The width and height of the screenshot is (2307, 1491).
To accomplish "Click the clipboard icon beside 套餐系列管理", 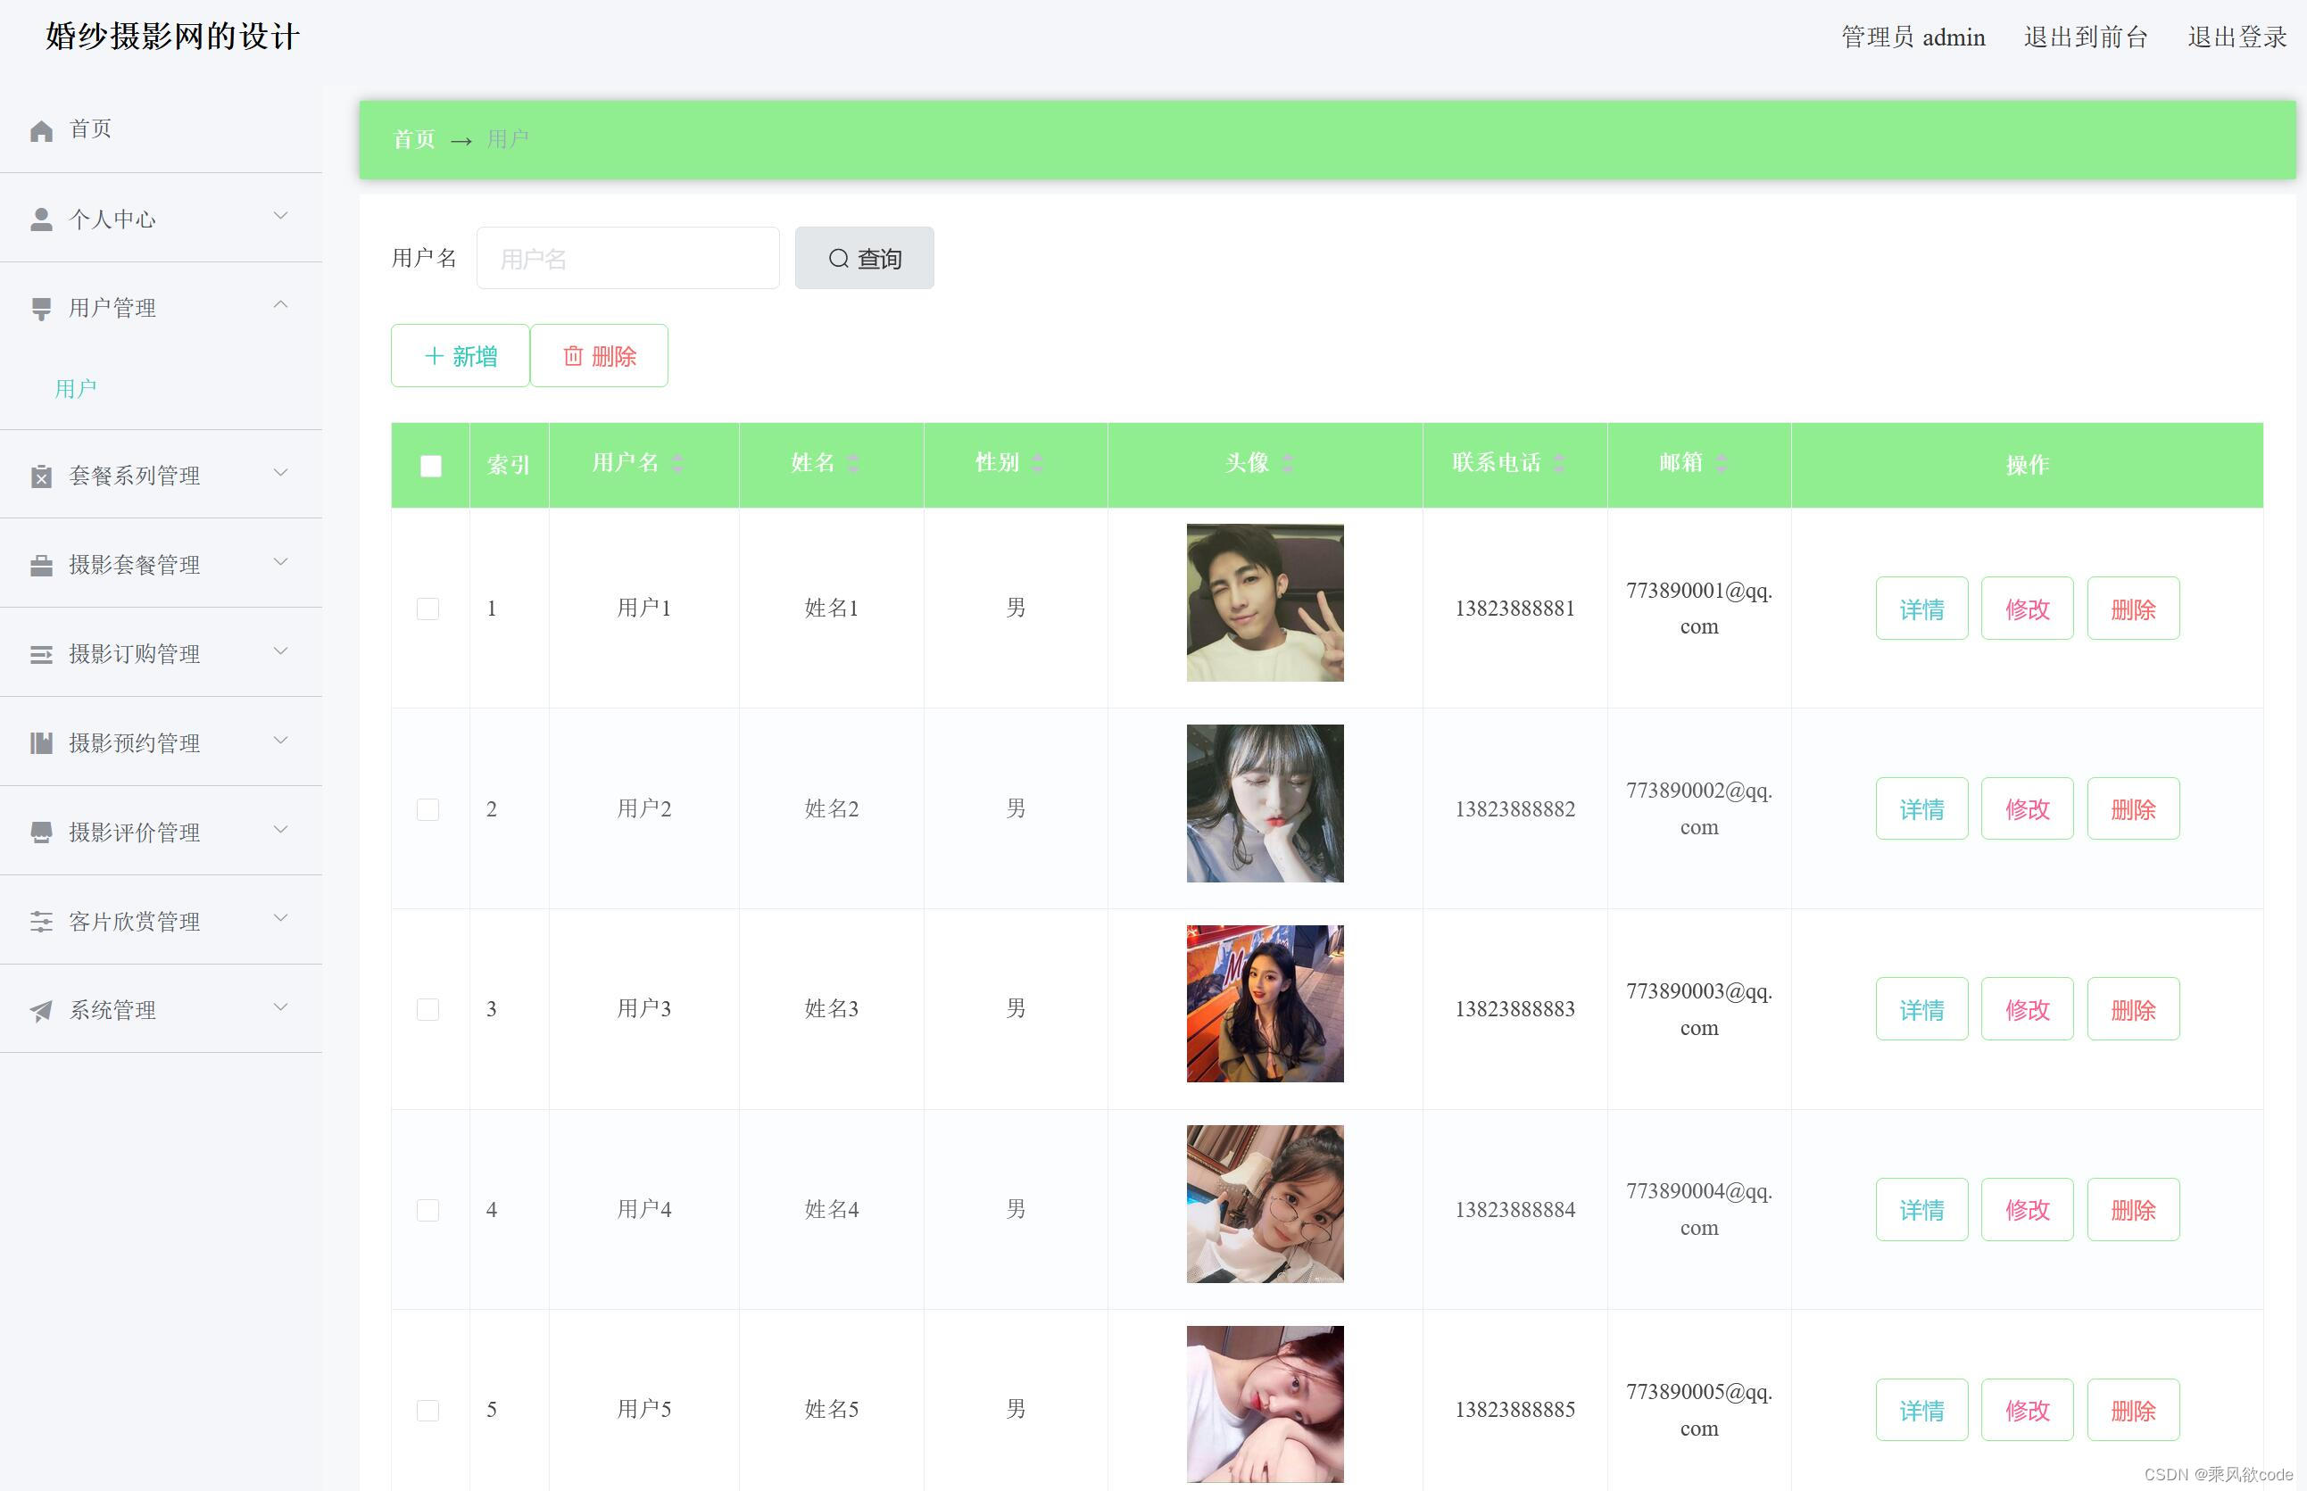I will [x=41, y=476].
